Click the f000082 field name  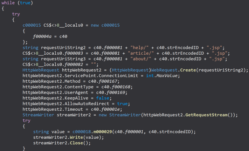74,64
